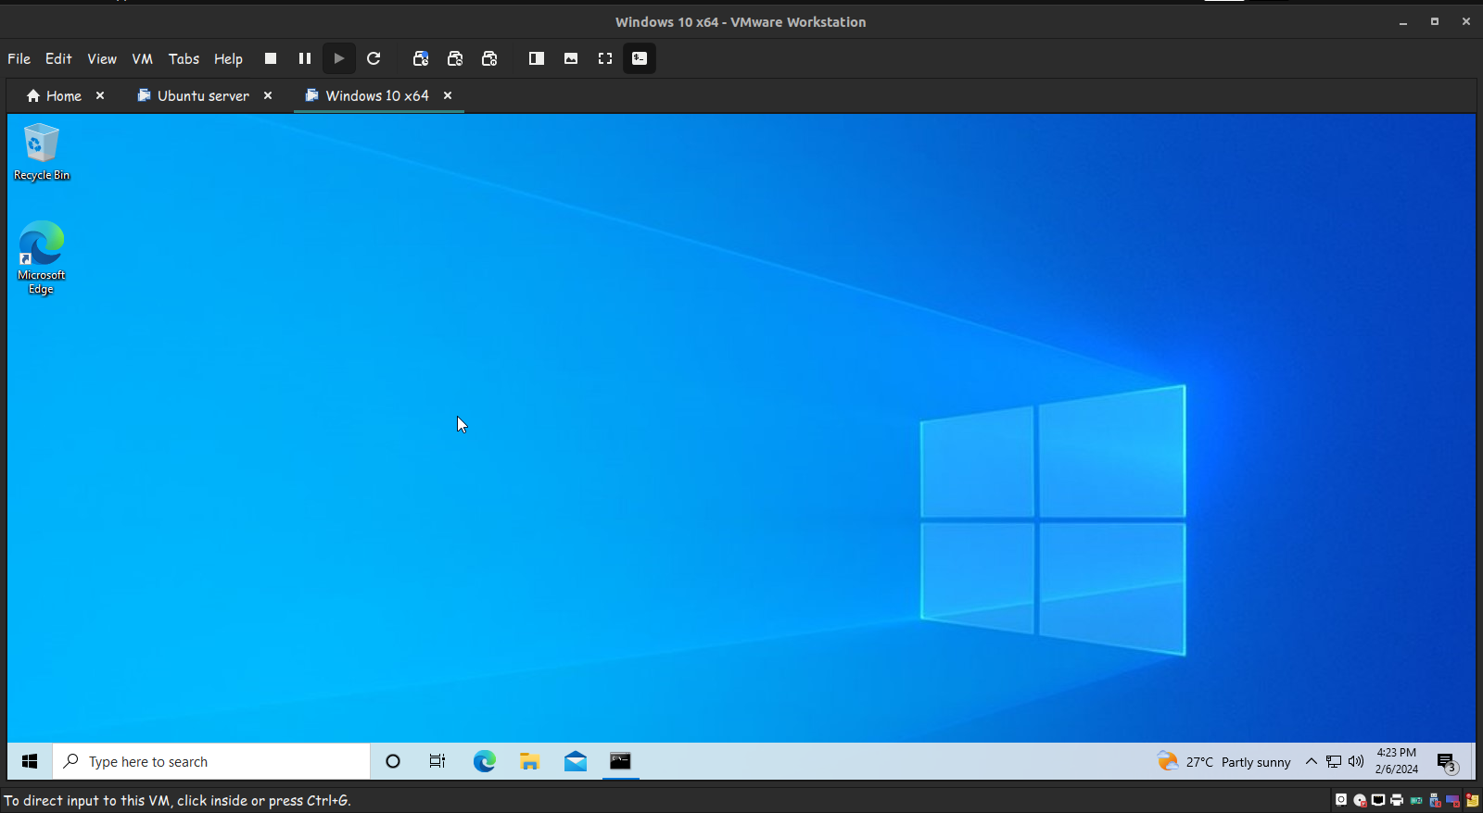The width and height of the screenshot is (1483, 813).
Task: Click the Type here to search box
Action: pyautogui.click(x=211, y=761)
